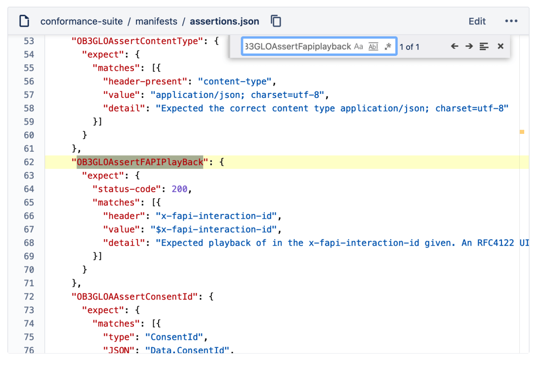543x370 pixels.
Task: Click the assertions.json file name
Action: (x=224, y=21)
